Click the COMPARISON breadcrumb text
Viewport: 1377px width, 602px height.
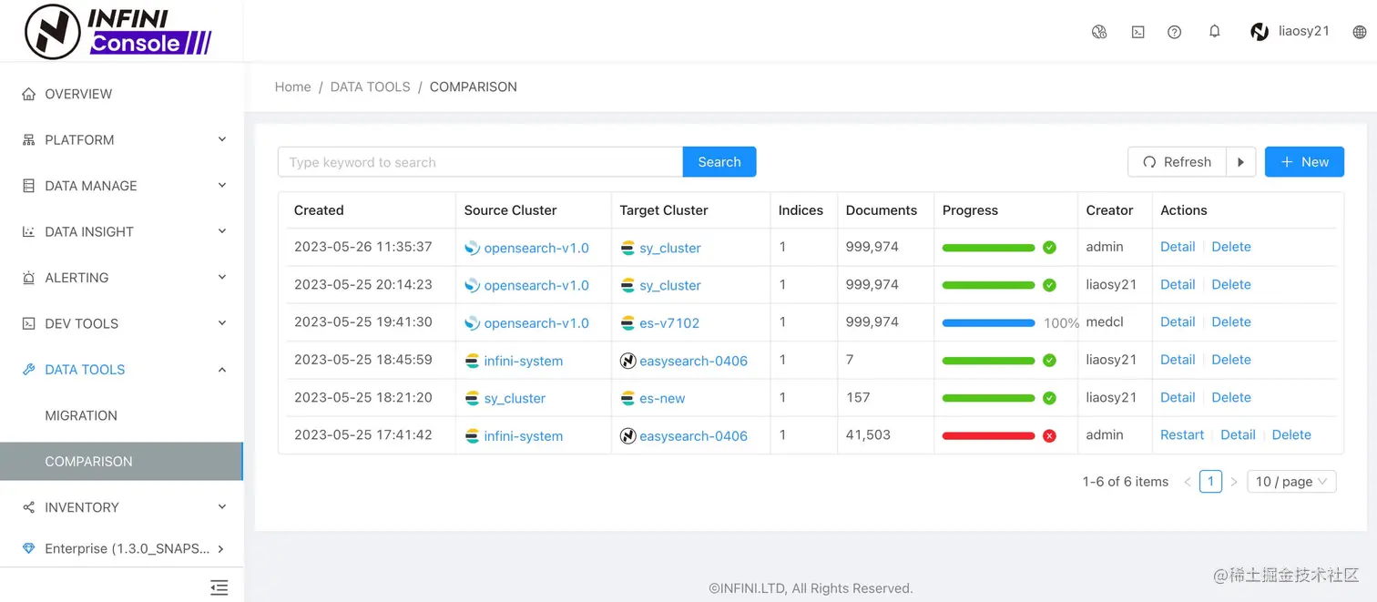473,87
